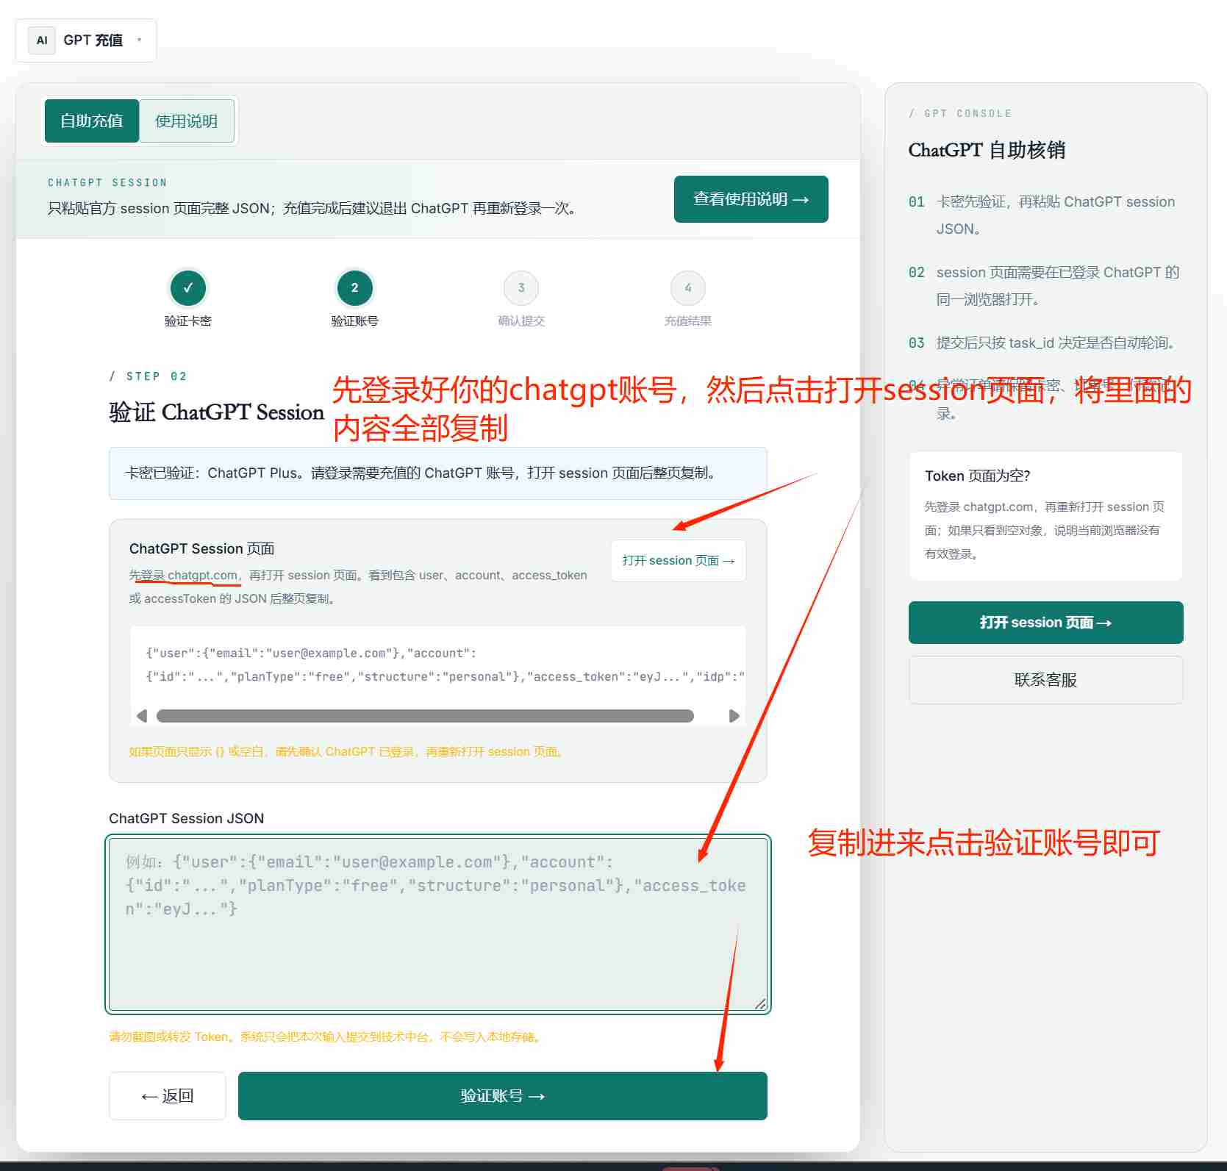
Task: Click the green 打开 session 页面 sidebar button
Action: (x=1045, y=623)
